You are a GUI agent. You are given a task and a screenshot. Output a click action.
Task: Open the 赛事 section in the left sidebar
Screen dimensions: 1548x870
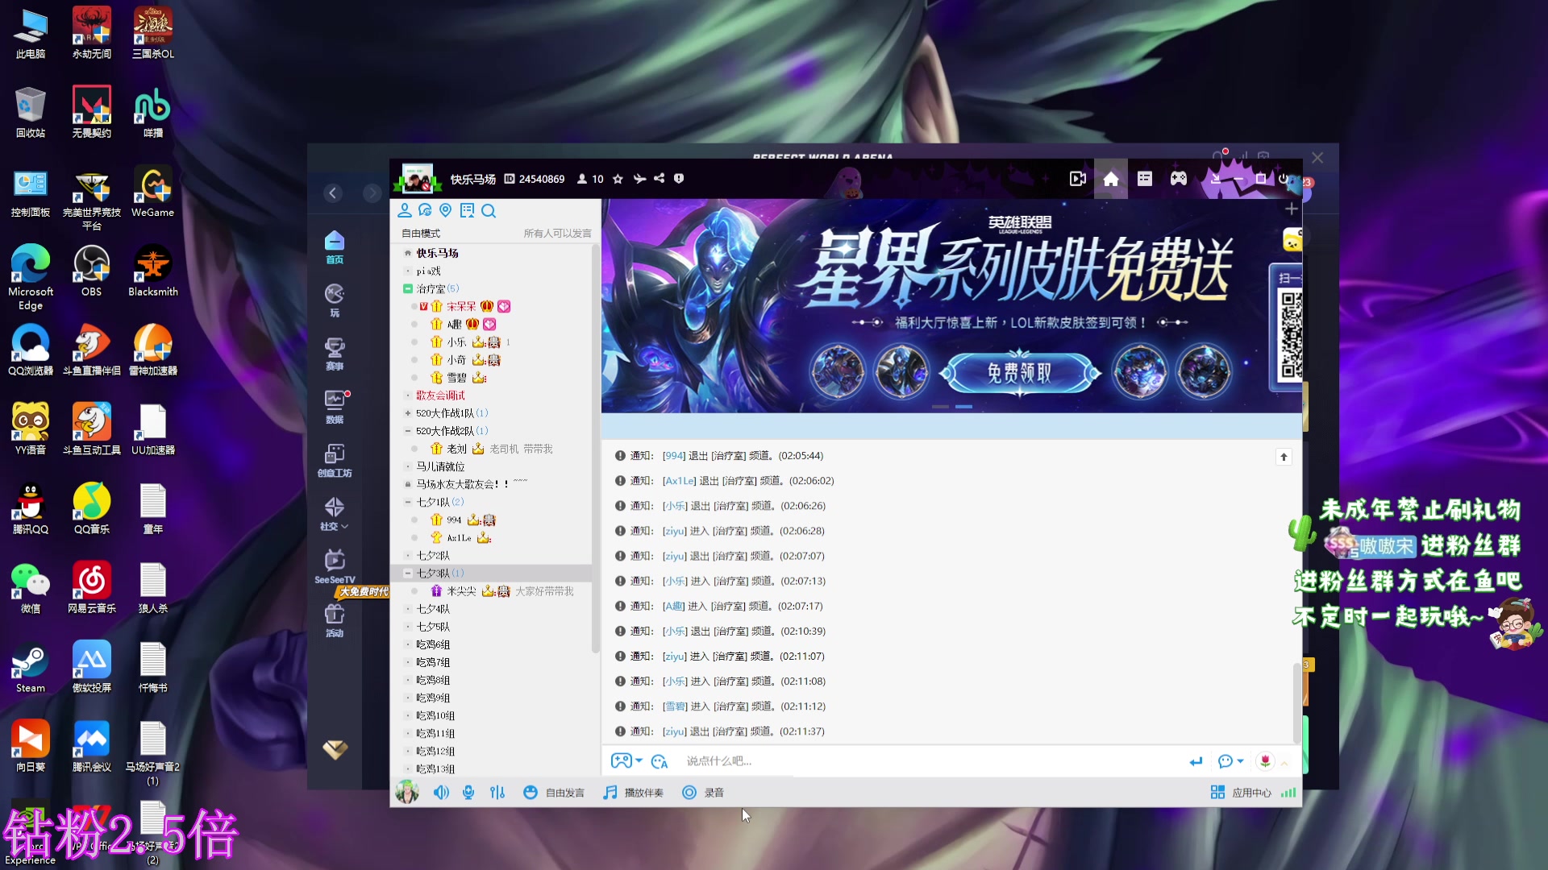tap(335, 352)
